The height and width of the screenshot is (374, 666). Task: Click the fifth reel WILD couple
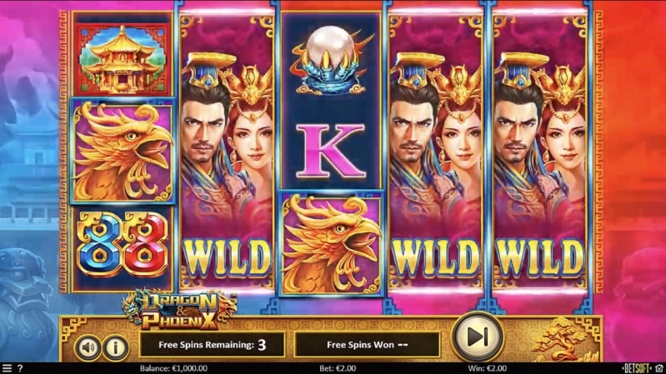click(x=539, y=152)
